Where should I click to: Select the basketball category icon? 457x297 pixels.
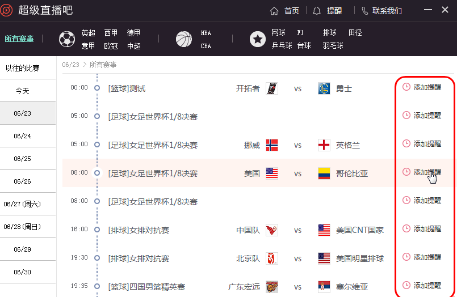pyautogui.click(x=184, y=39)
